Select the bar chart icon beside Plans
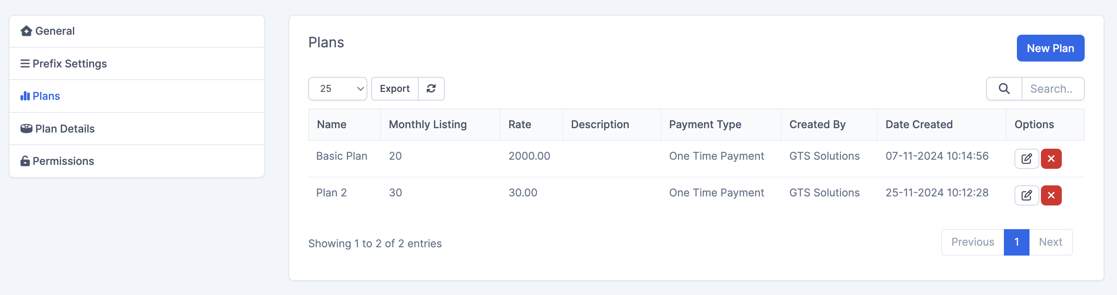The width and height of the screenshot is (1117, 295). coord(25,96)
